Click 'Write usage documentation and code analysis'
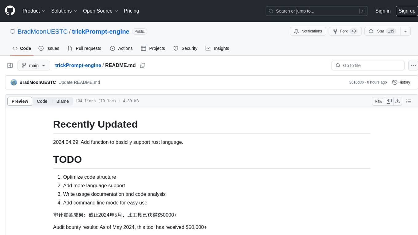418x235 pixels. point(114,194)
